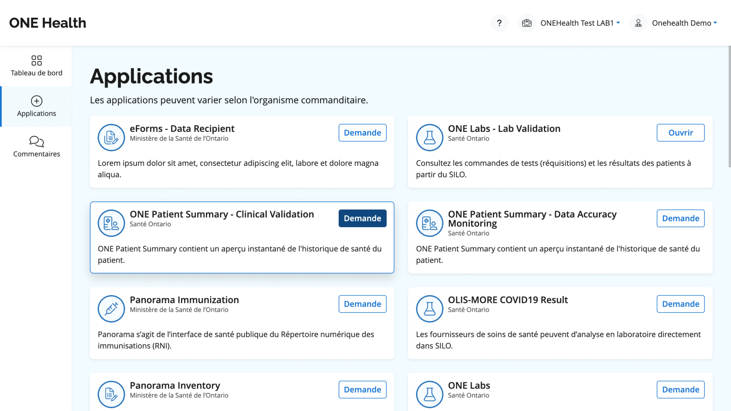Click the document icon on Panorama Inventory
This screenshot has width=731, height=411.
click(x=111, y=394)
